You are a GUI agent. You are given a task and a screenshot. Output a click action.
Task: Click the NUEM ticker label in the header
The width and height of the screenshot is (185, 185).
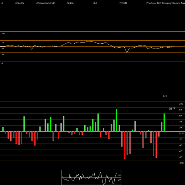(x=123, y=3)
